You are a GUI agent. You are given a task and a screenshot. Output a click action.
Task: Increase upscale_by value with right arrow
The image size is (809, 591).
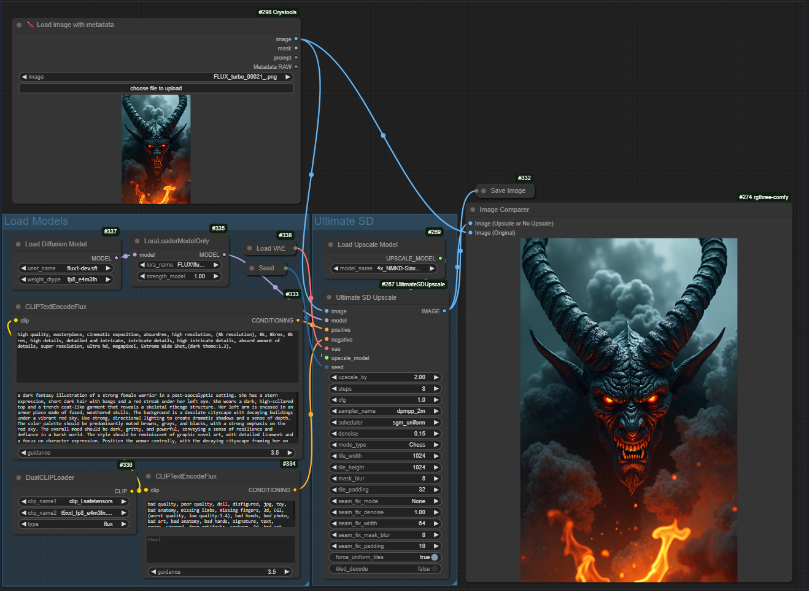436,377
